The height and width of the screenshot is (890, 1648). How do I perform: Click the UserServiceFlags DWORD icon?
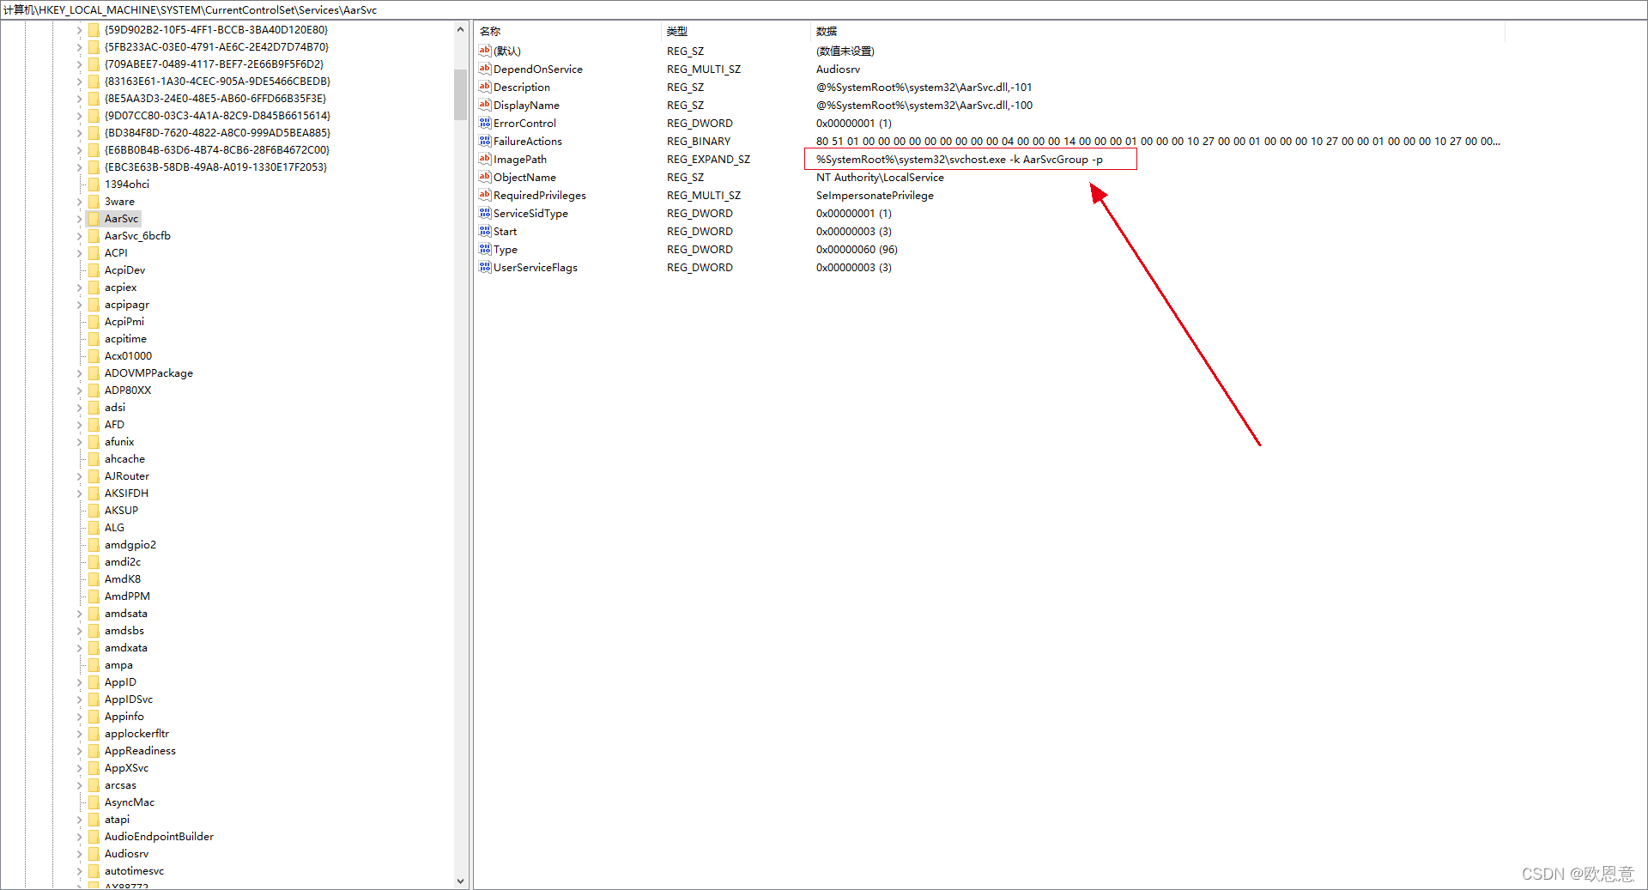tap(485, 267)
